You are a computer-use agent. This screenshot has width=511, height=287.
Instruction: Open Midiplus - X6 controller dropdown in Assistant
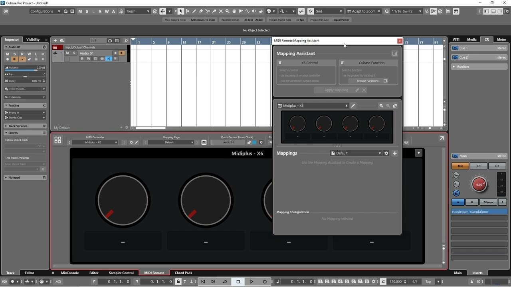pyautogui.click(x=313, y=106)
